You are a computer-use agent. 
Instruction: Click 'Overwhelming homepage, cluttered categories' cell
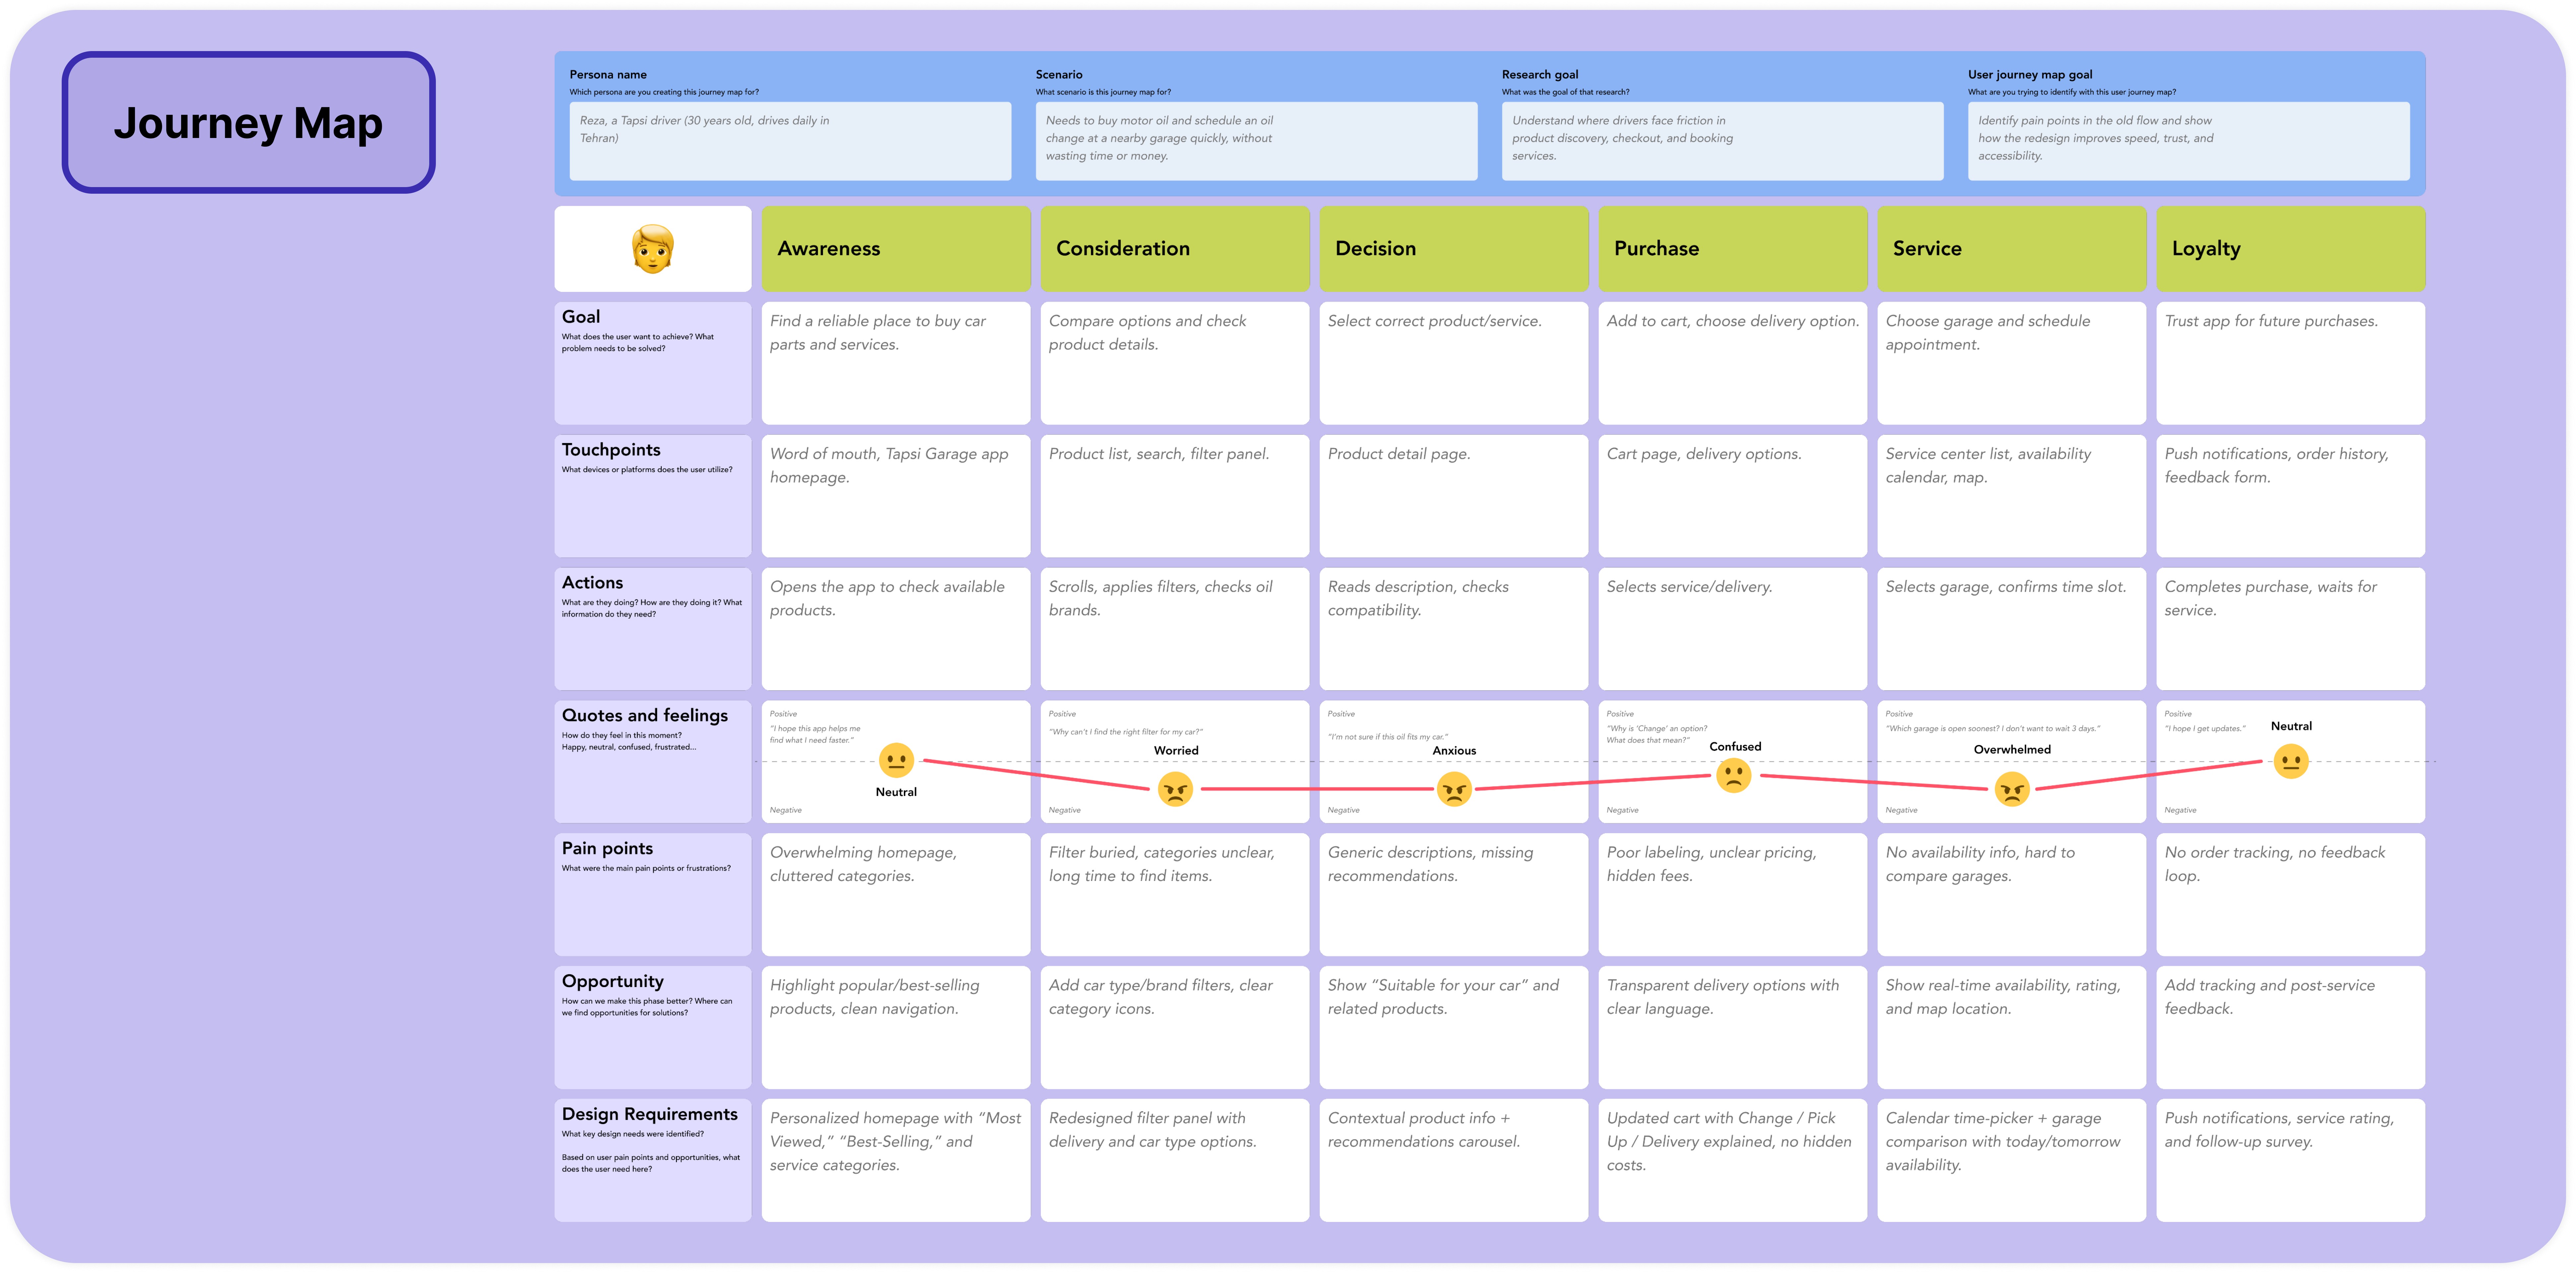point(896,895)
